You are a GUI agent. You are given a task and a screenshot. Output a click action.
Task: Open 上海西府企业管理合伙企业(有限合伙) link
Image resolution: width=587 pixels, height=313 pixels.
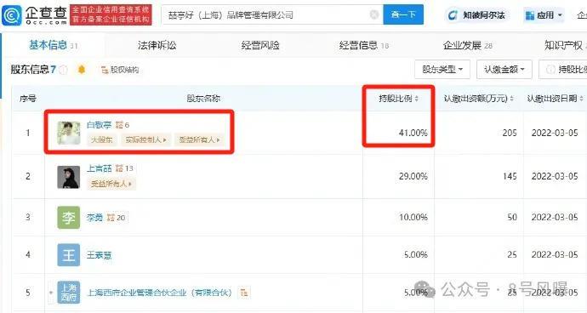[x=159, y=293]
